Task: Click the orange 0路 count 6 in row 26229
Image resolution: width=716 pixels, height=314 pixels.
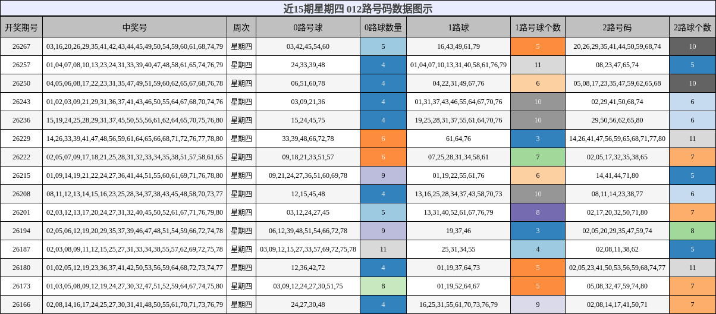Action: (x=383, y=139)
